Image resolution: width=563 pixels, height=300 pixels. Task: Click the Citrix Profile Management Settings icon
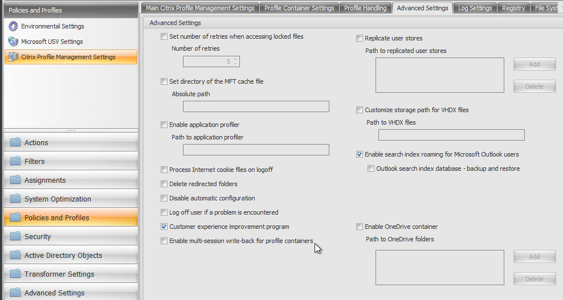click(13, 57)
